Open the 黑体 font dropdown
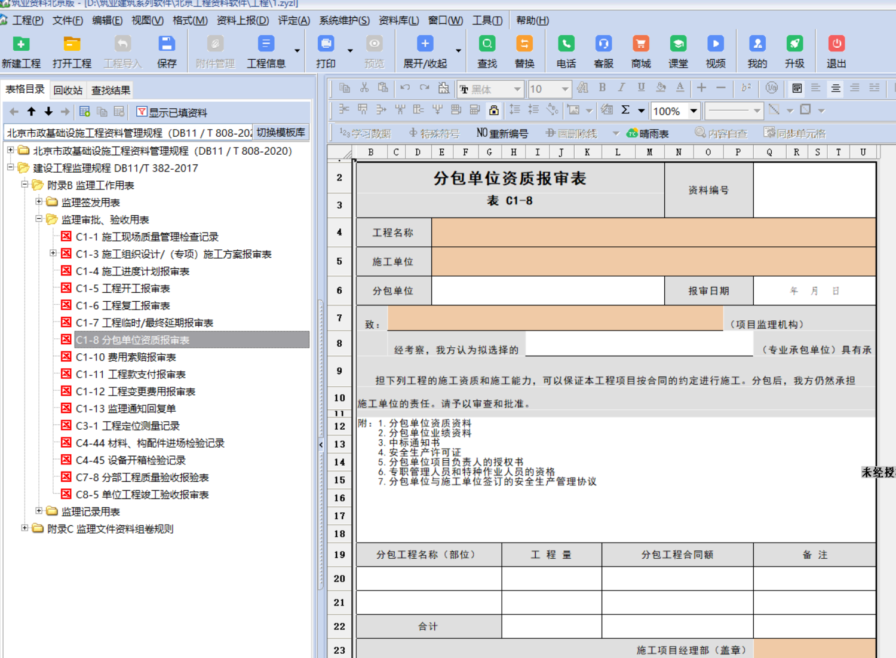Image resolution: width=896 pixels, height=658 pixels. [x=517, y=89]
